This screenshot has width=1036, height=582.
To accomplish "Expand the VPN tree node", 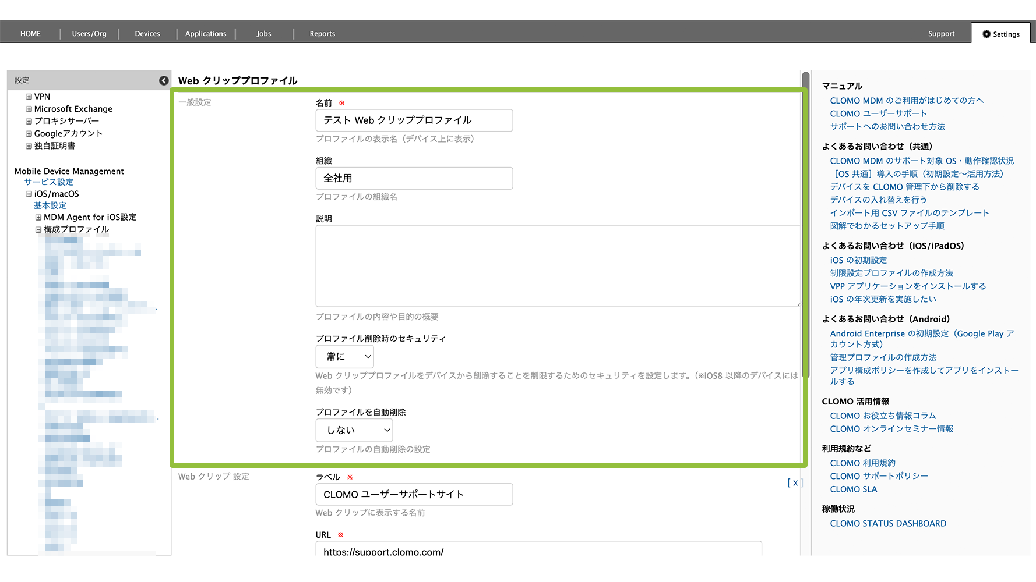I will [29, 97].
